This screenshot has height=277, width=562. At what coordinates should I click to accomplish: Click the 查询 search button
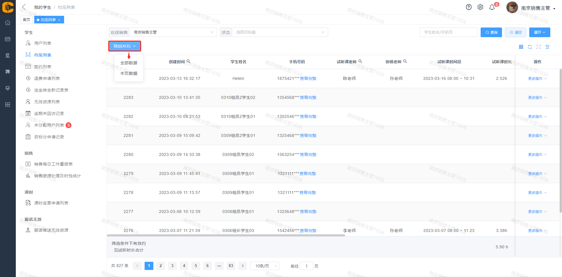[491, 32]
